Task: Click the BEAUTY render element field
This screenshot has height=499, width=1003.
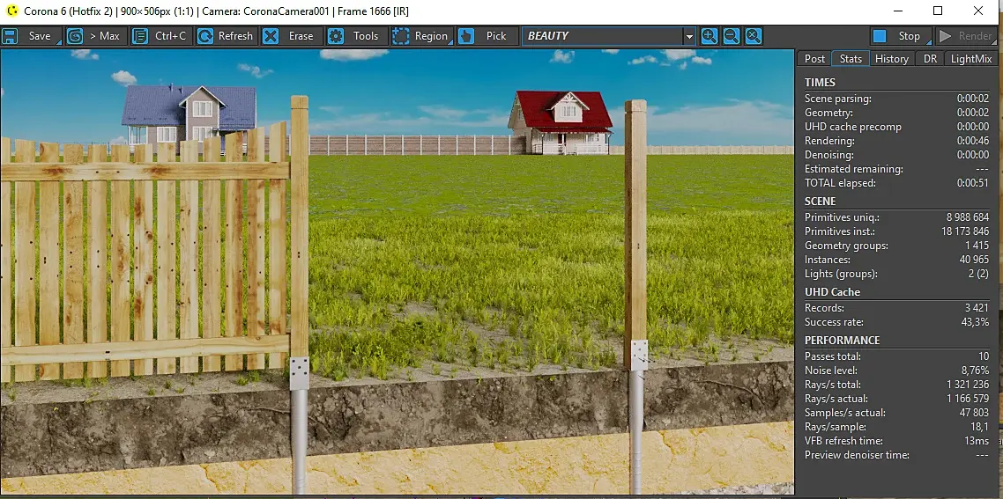Action: click(602, 36)
